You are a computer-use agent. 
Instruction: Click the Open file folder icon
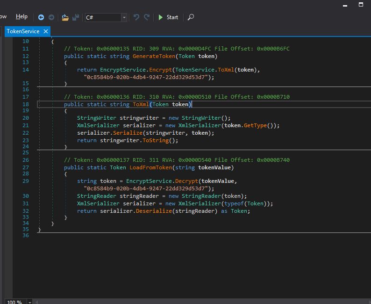[x=65, y=17]
